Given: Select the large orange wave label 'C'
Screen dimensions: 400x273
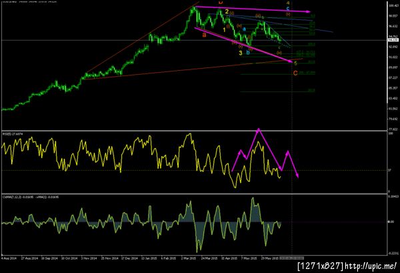Looking at the screenshot, I should click(x=295, y=73).
